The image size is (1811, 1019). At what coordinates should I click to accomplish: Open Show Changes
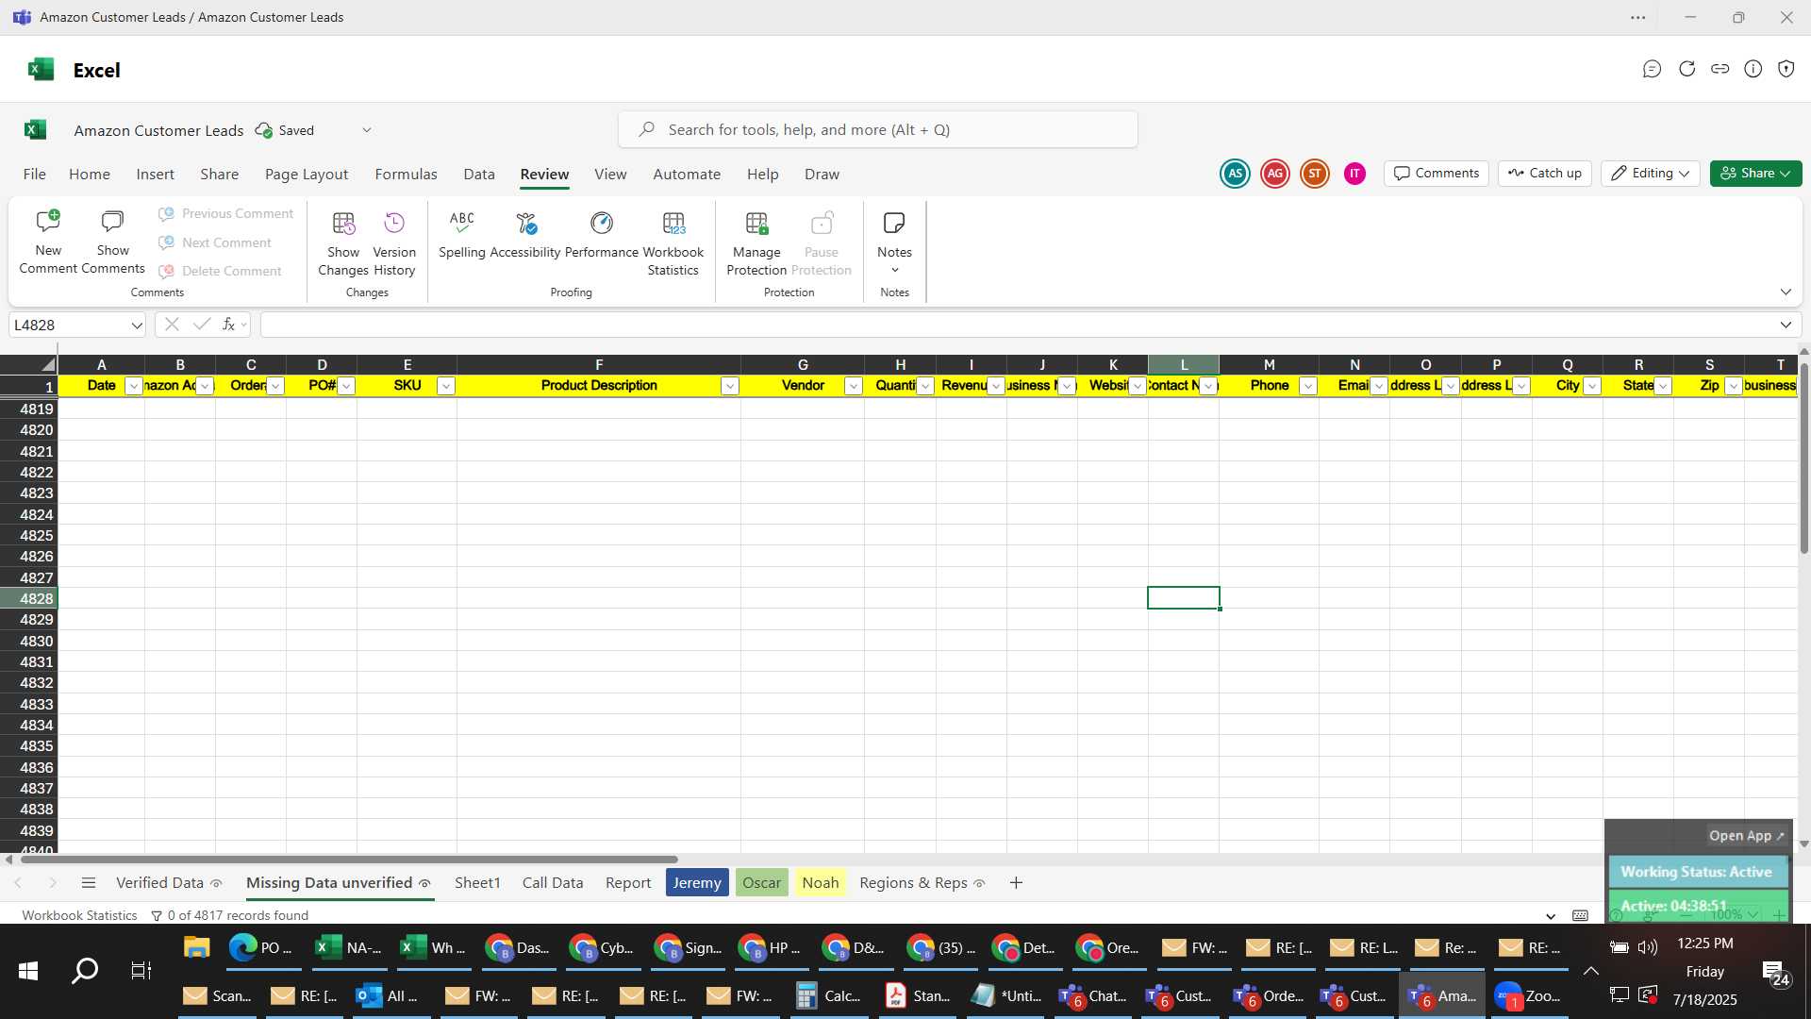click(343, 243)
